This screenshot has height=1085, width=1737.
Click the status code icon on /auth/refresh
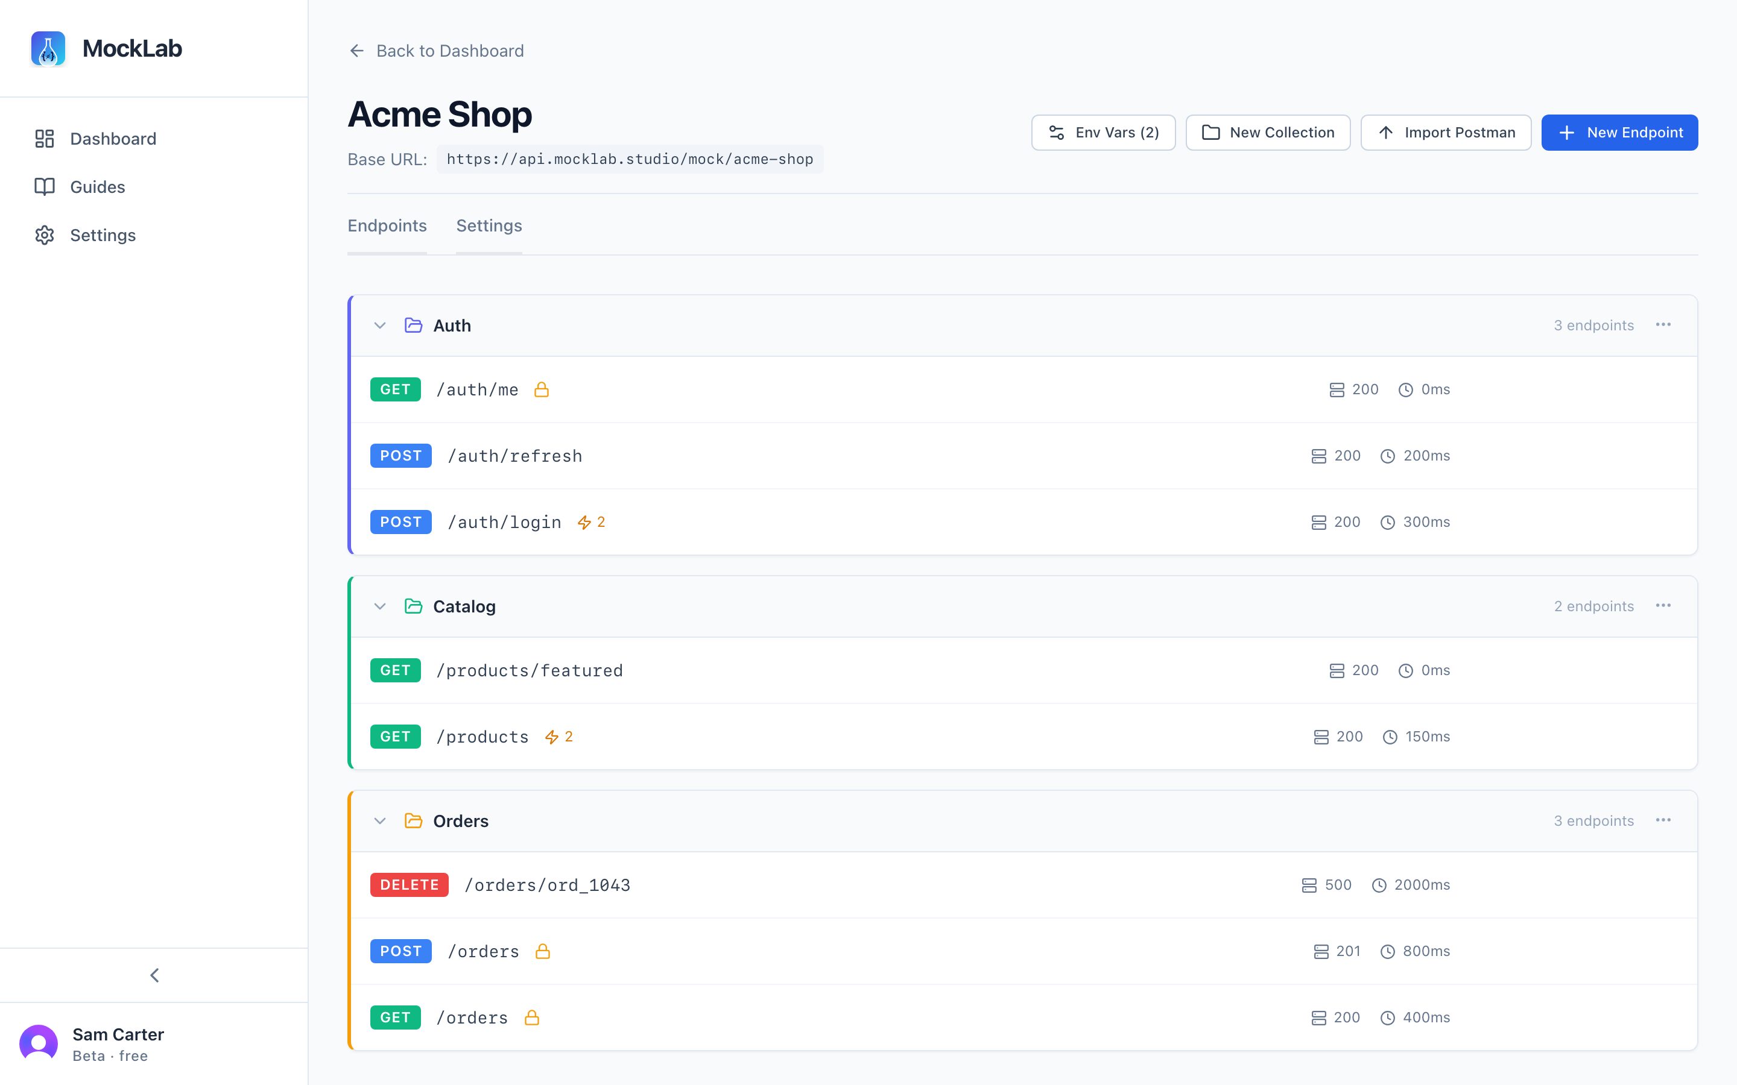pyautogui.click(x=1318, y=456)
